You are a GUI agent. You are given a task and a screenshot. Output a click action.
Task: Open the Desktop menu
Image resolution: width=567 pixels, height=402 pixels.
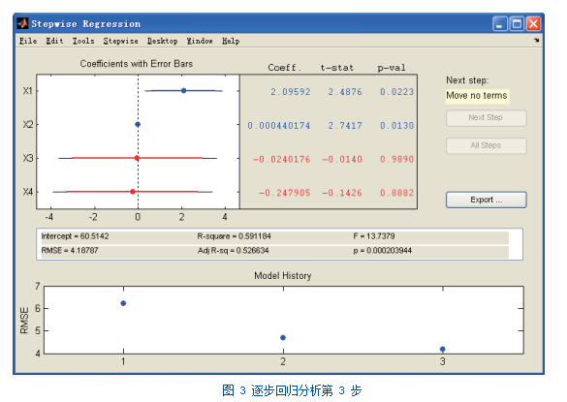coord(163,41)
